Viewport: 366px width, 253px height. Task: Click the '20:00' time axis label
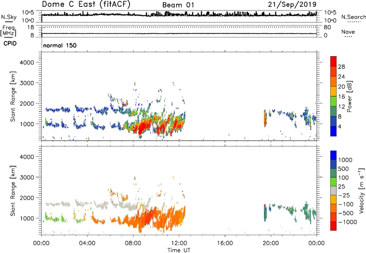tap(270, 243)
